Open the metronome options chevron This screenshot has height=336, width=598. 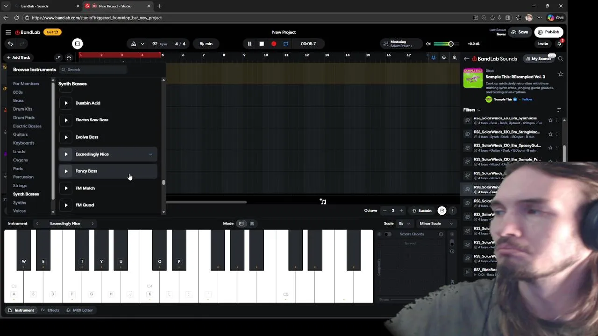142,44
